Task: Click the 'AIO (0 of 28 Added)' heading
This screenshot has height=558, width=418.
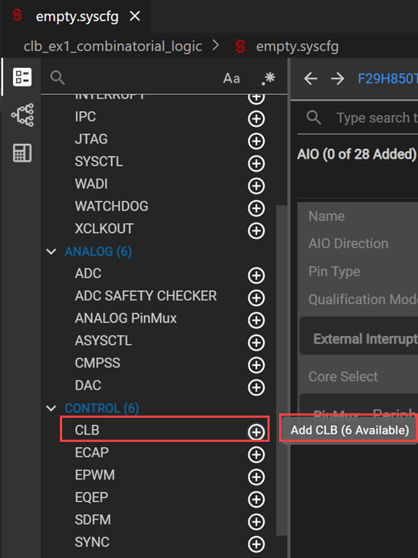Action: pyautogui.click(x=357, y=154)
